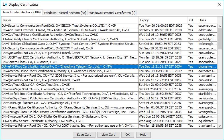Viewport: 224px width, 140px height.
Task: Click the Save Cert button
Action: (84, 135)
